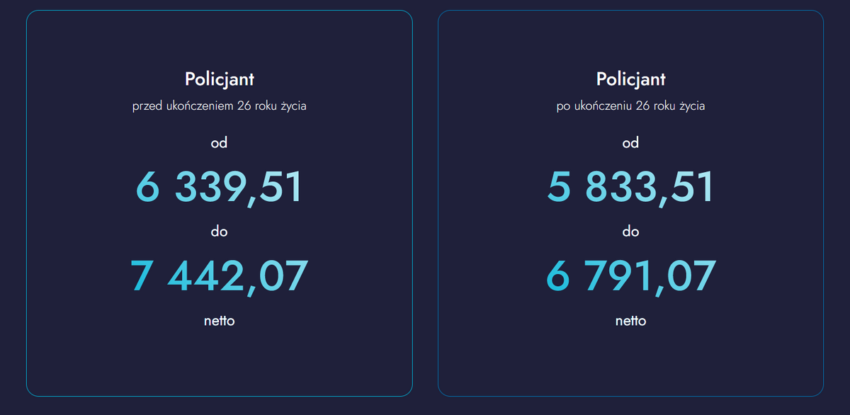850x415 pixels.
Task: Click the 'do' label above 6 791,07
Action: [630, 232]
